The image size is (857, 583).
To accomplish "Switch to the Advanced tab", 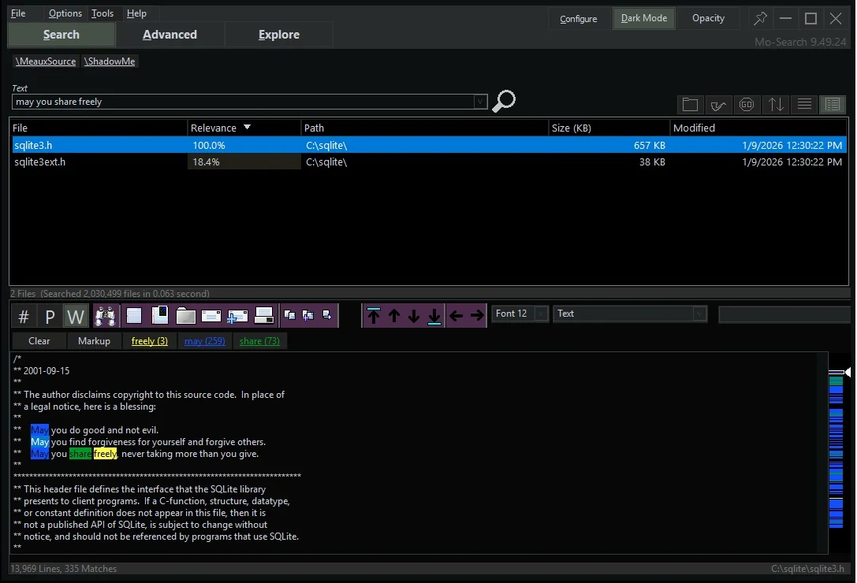I will tap(170, 34).
